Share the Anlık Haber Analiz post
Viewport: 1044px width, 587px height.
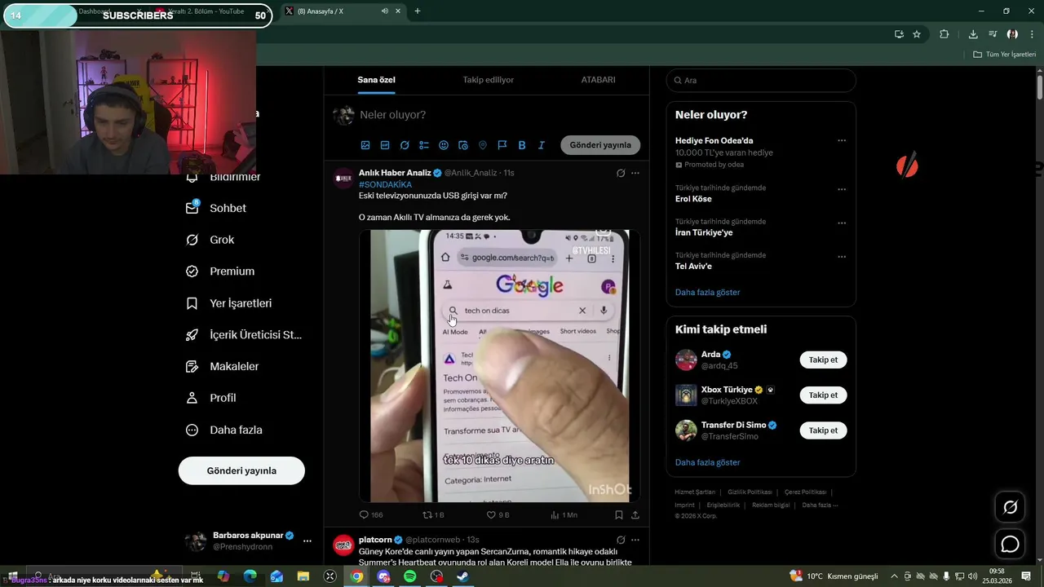pos(635,515)
